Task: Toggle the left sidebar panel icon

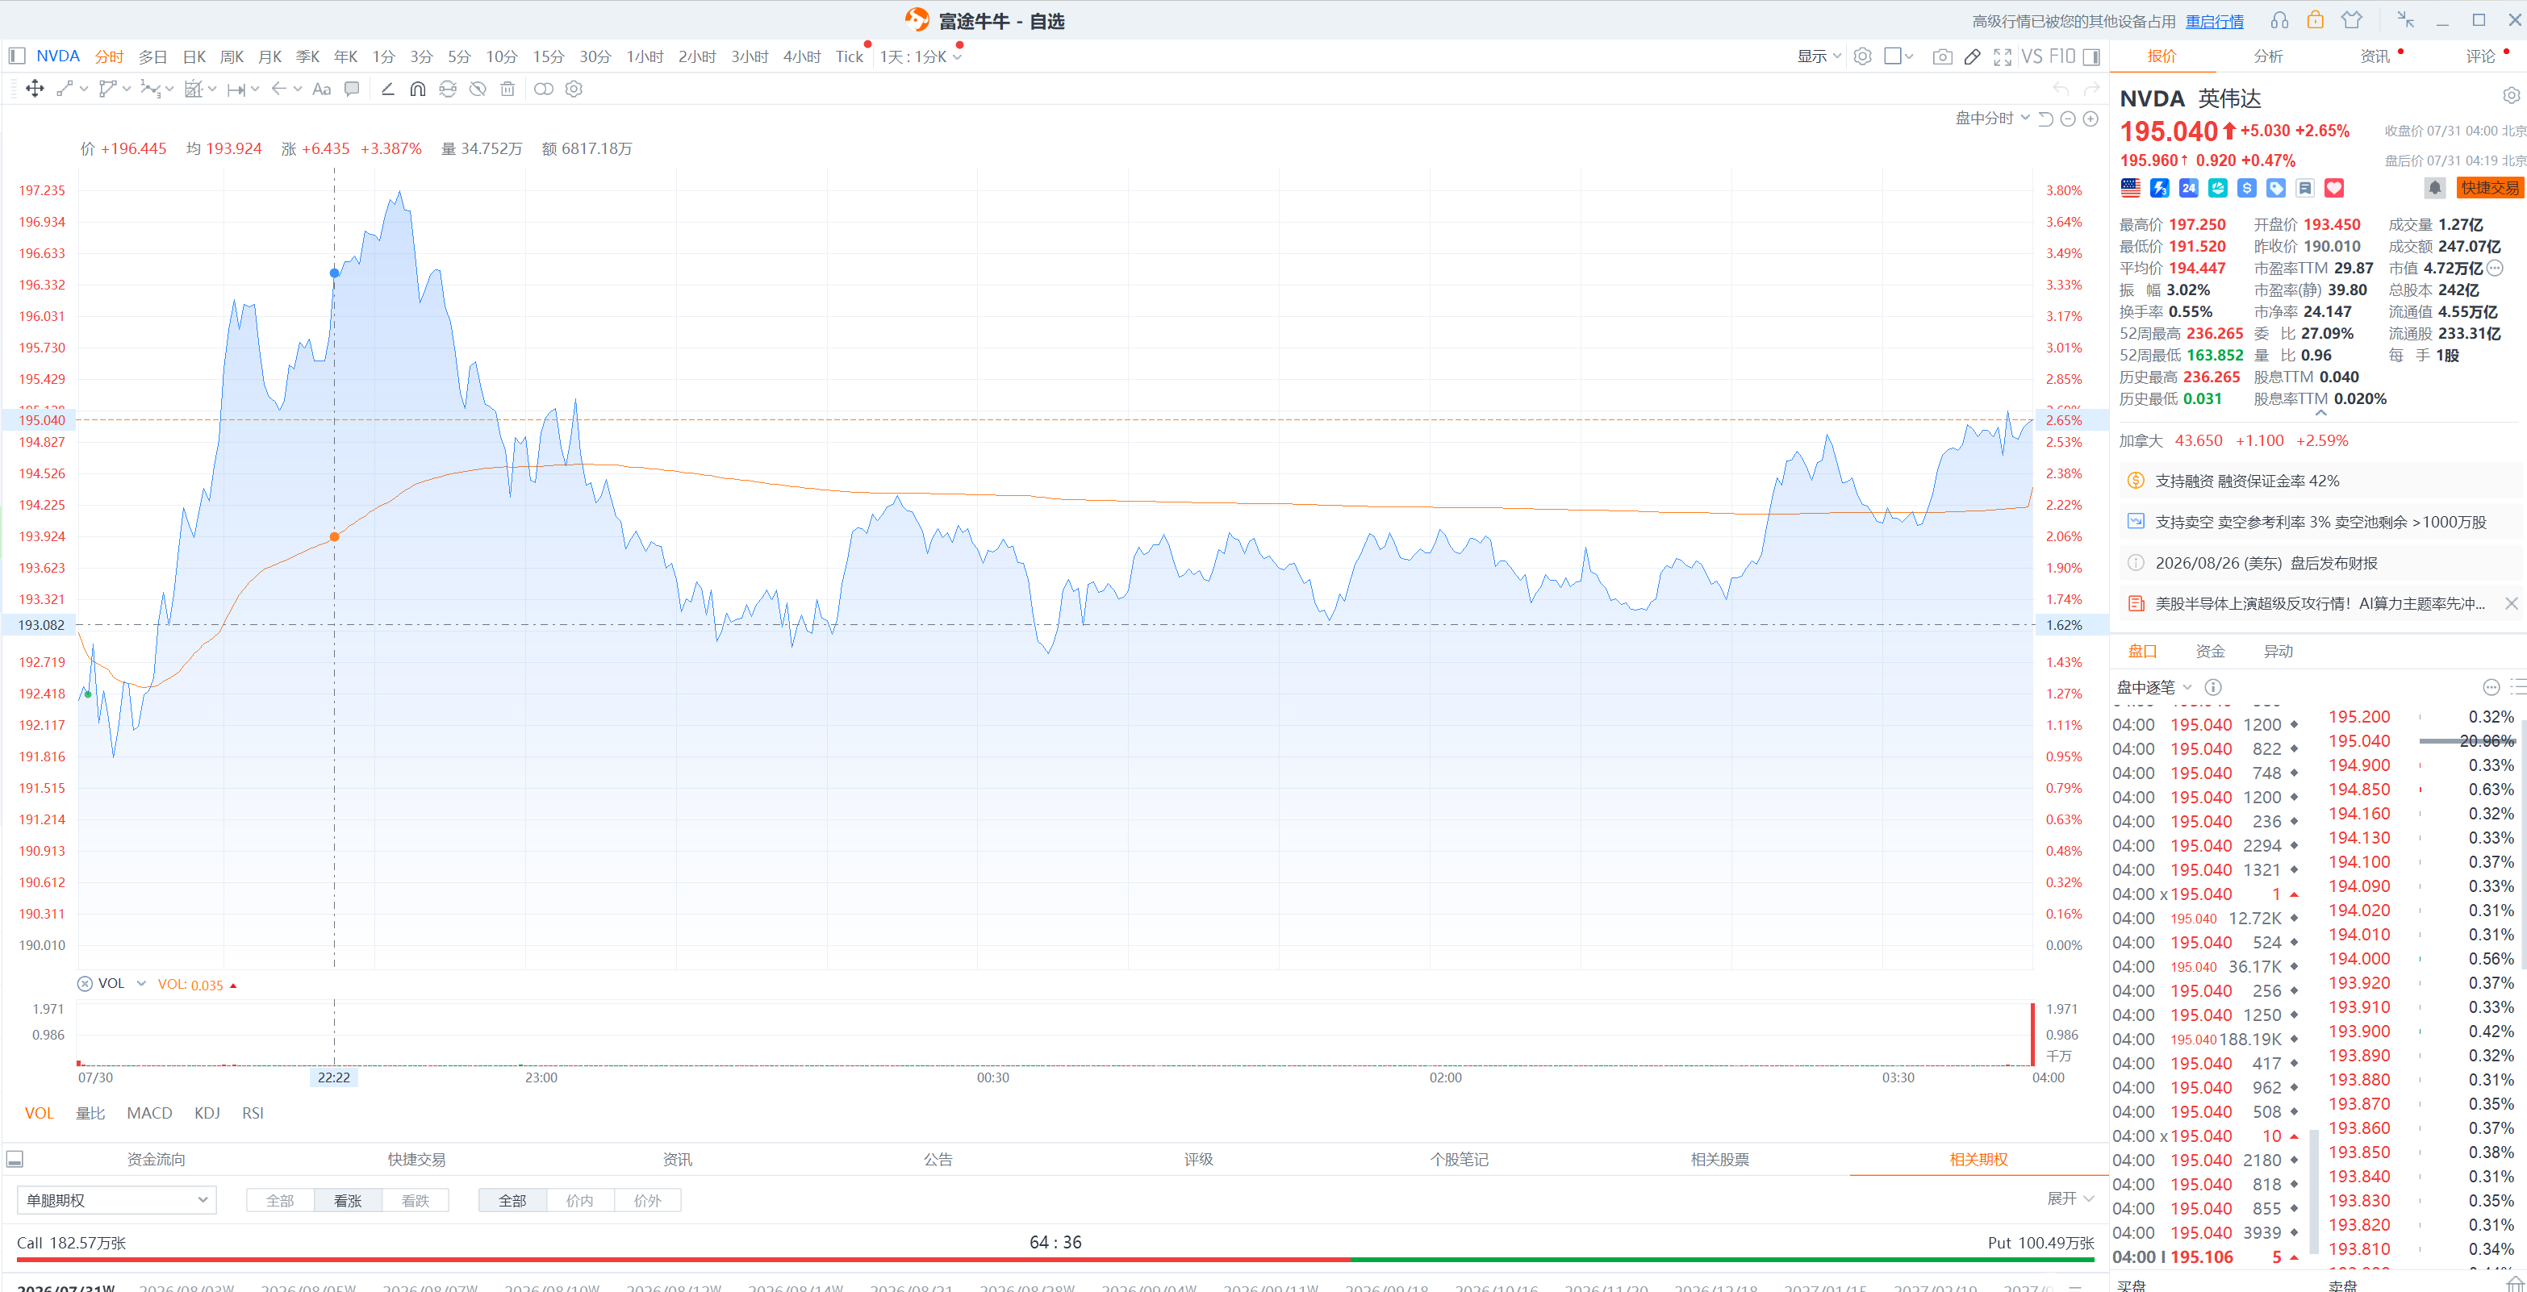Action: [17, 56]
